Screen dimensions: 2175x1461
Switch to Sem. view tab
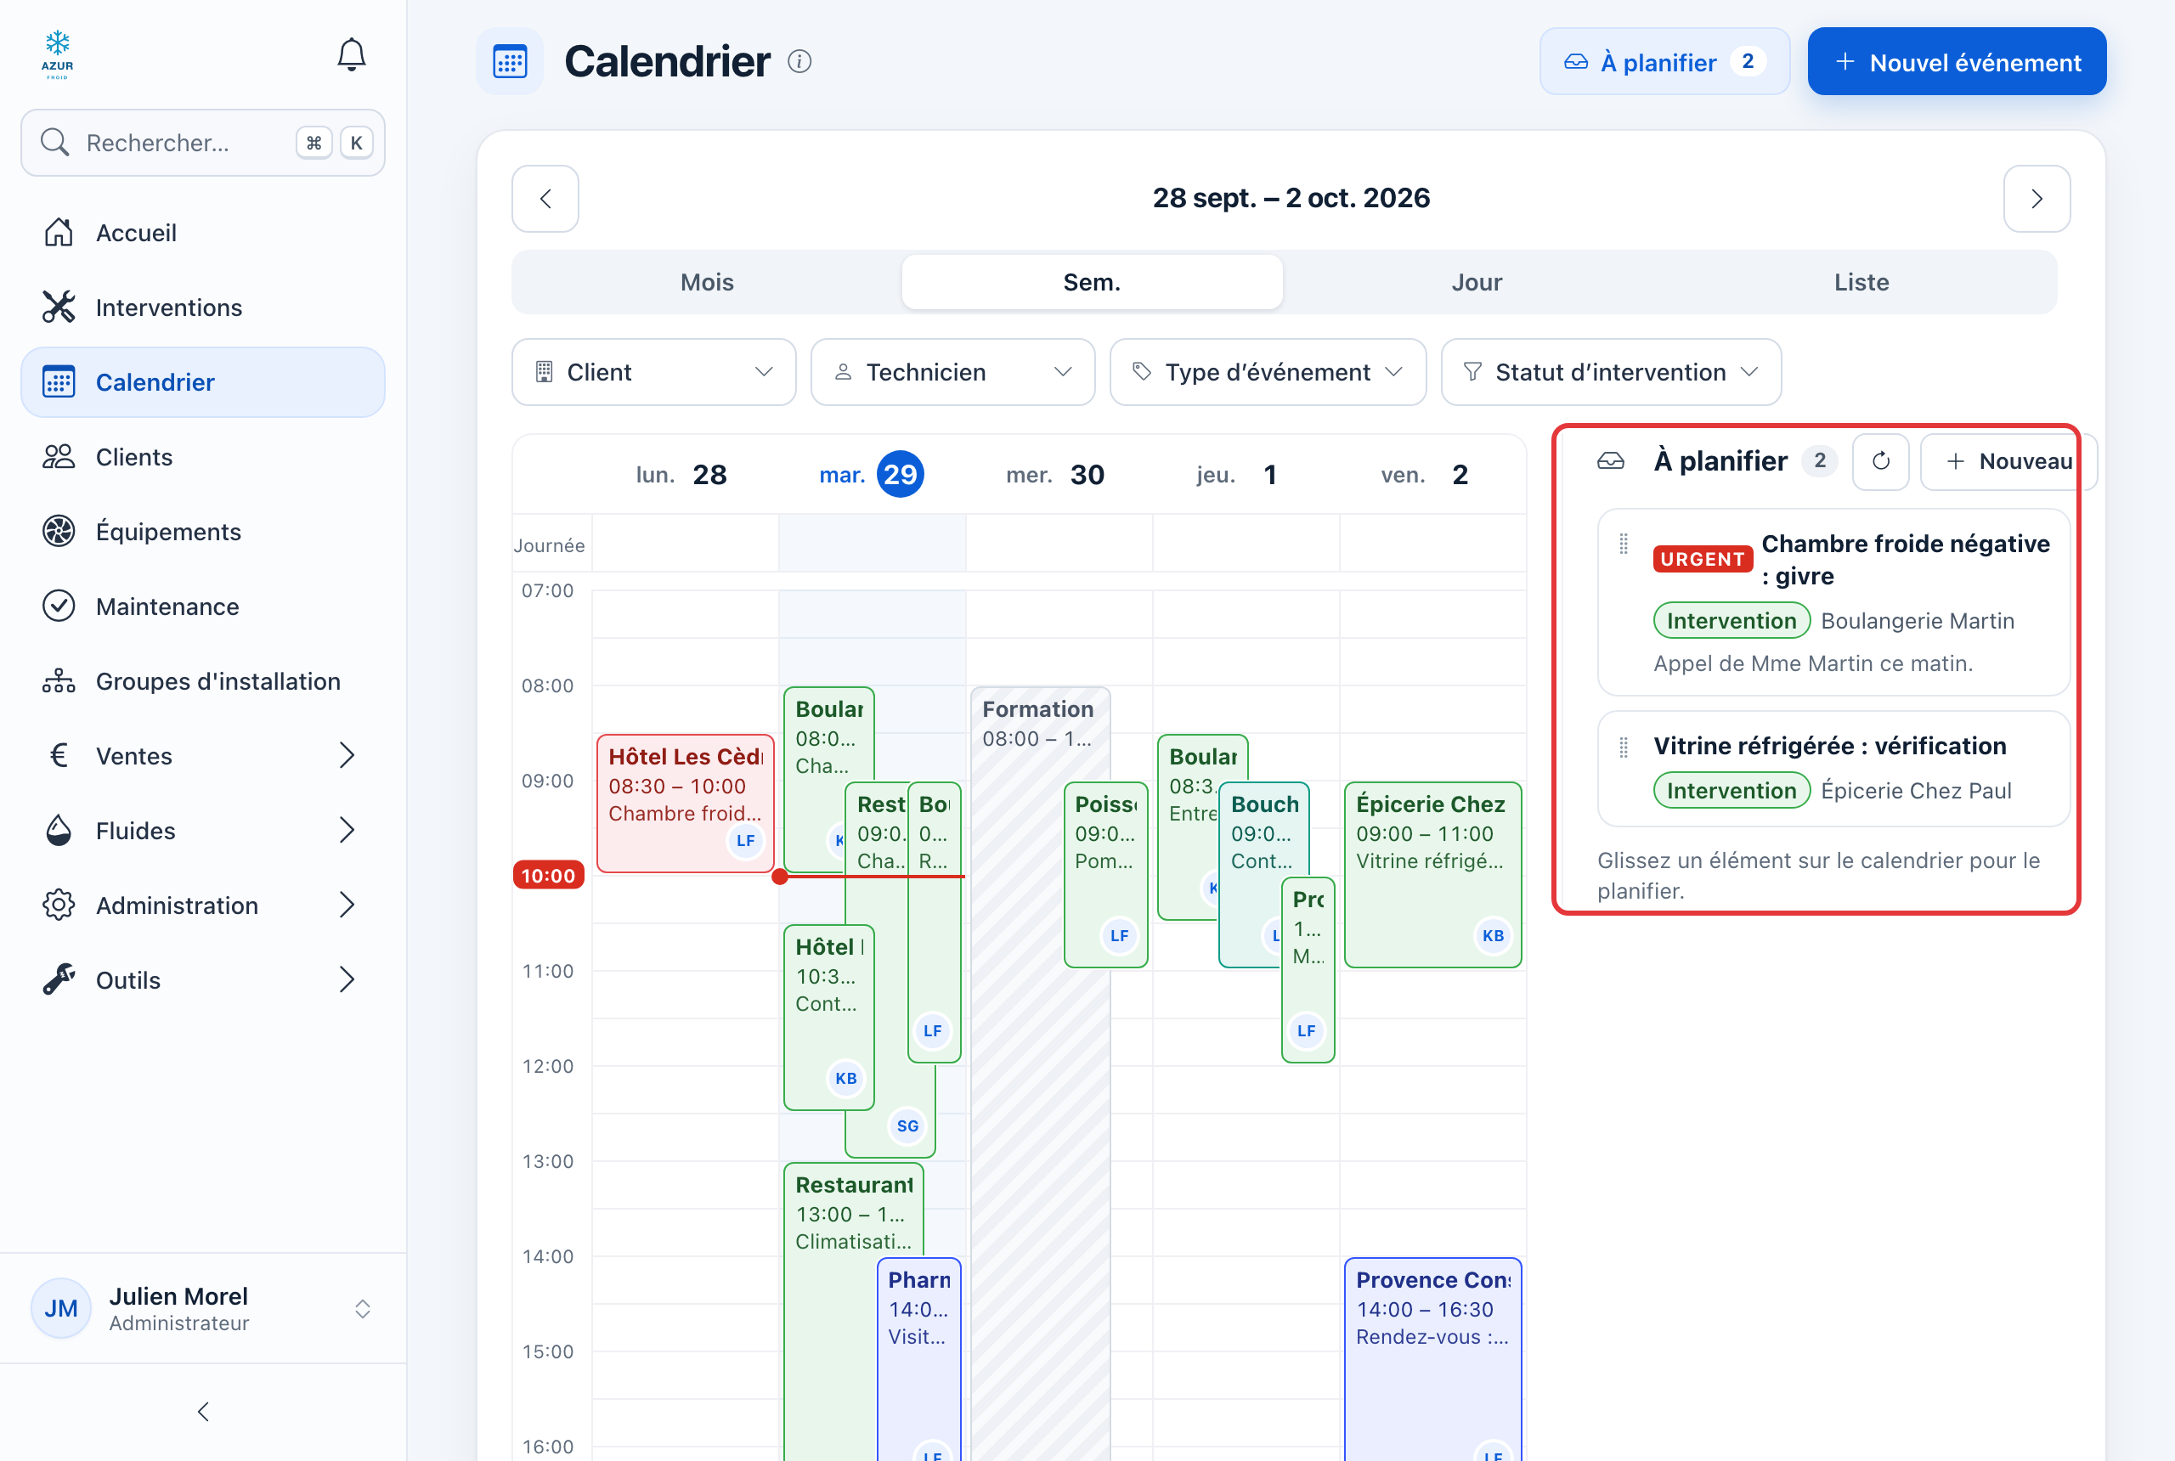(1091, 282)
